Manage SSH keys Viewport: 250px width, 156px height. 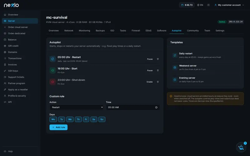pos(20,71)
